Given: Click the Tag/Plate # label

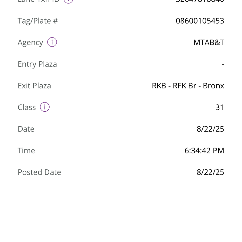Looking at the screenshot, I should click(38, 21).
